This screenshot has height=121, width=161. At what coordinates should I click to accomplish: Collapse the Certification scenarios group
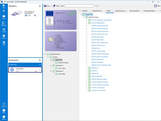click(40, 64)
